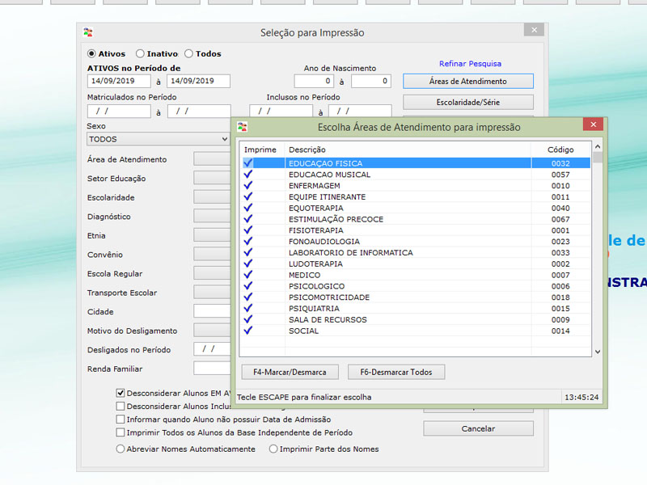Toggle the checkmark icon for EQUOTERAPIA
This screenshot has height=485, width=647.
pos(248,208)
